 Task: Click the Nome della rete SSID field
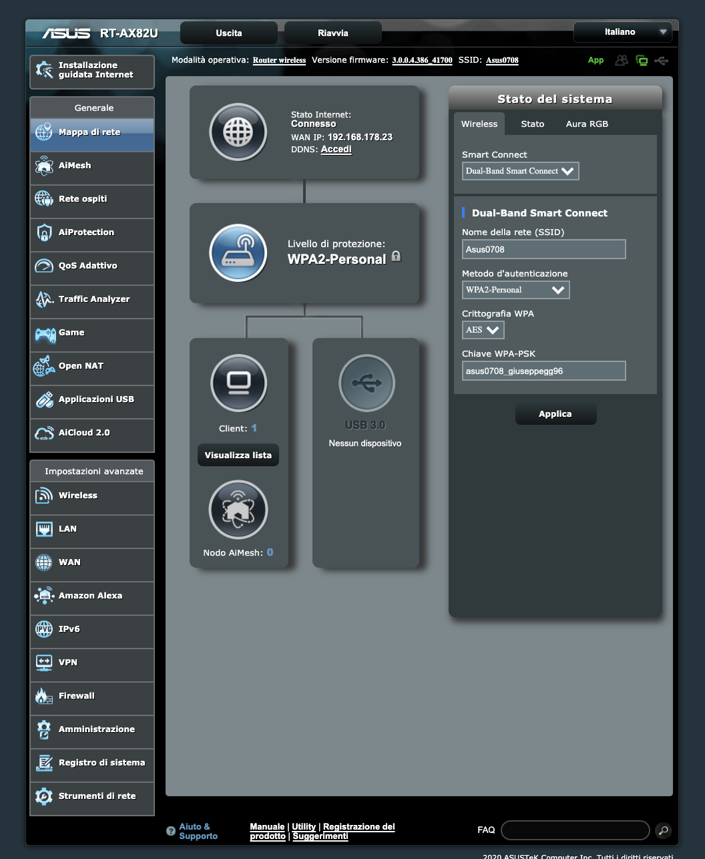click(x=544, y=250)
